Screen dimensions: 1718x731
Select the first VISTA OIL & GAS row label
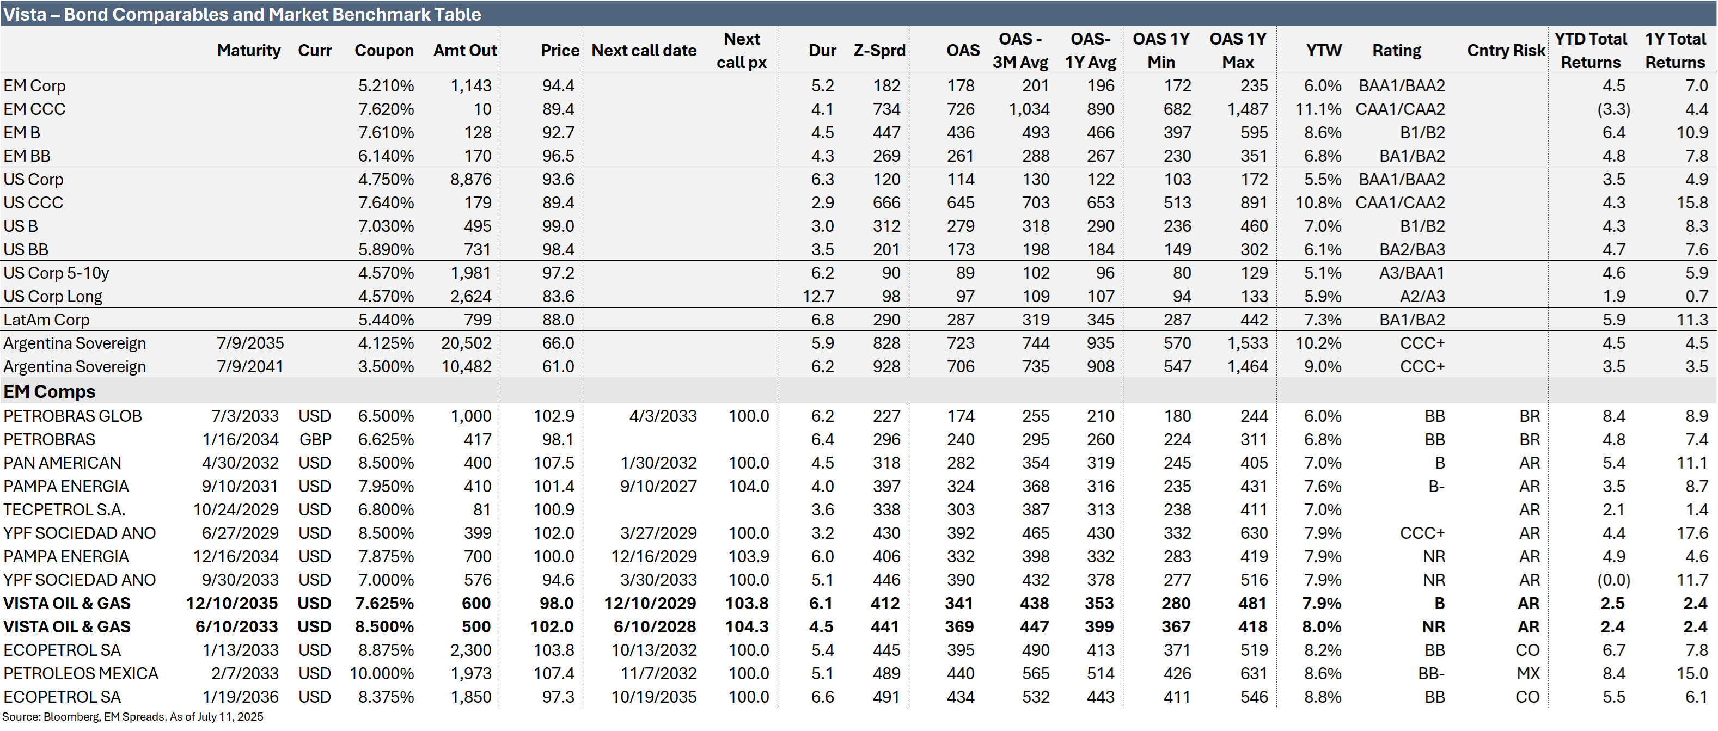[x=66, y=603]
